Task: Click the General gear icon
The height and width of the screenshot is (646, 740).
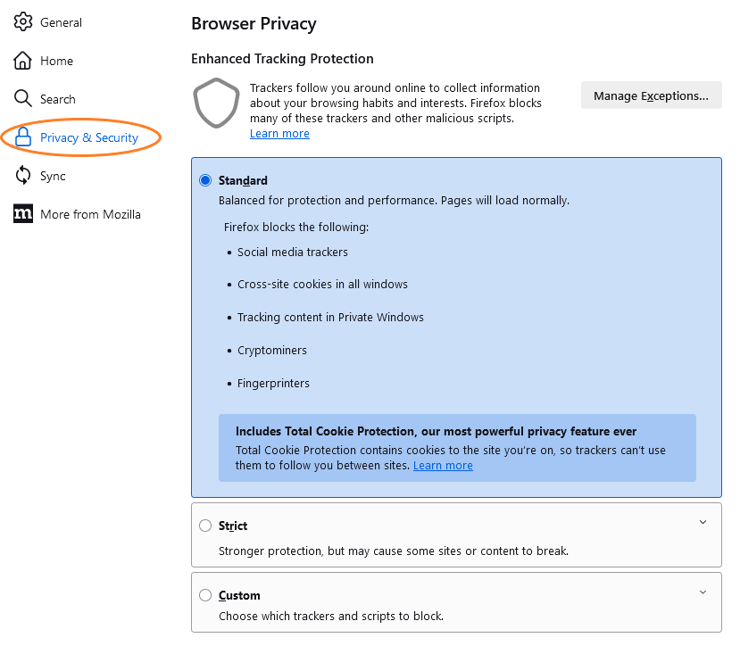Action: point(23,22)
